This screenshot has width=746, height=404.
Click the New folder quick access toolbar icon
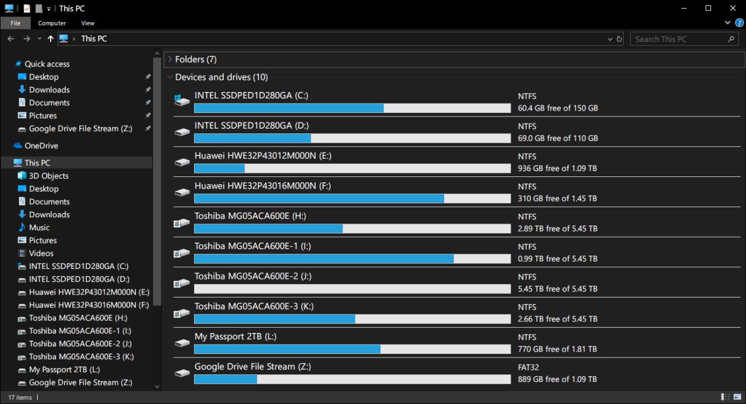[38, 9]
